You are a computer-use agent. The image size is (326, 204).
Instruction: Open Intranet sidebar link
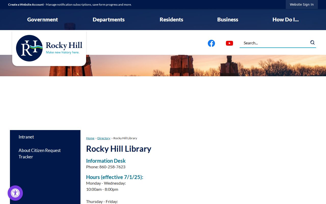(x=26, y=137)
